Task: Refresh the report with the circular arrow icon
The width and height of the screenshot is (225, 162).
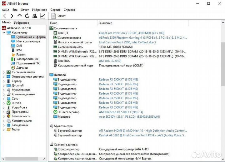Action: (x=27, y=16)
